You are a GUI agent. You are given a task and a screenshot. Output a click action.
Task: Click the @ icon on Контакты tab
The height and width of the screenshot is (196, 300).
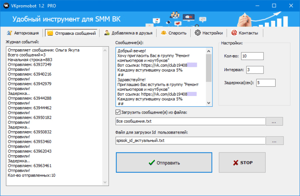[x=234, y=33]
